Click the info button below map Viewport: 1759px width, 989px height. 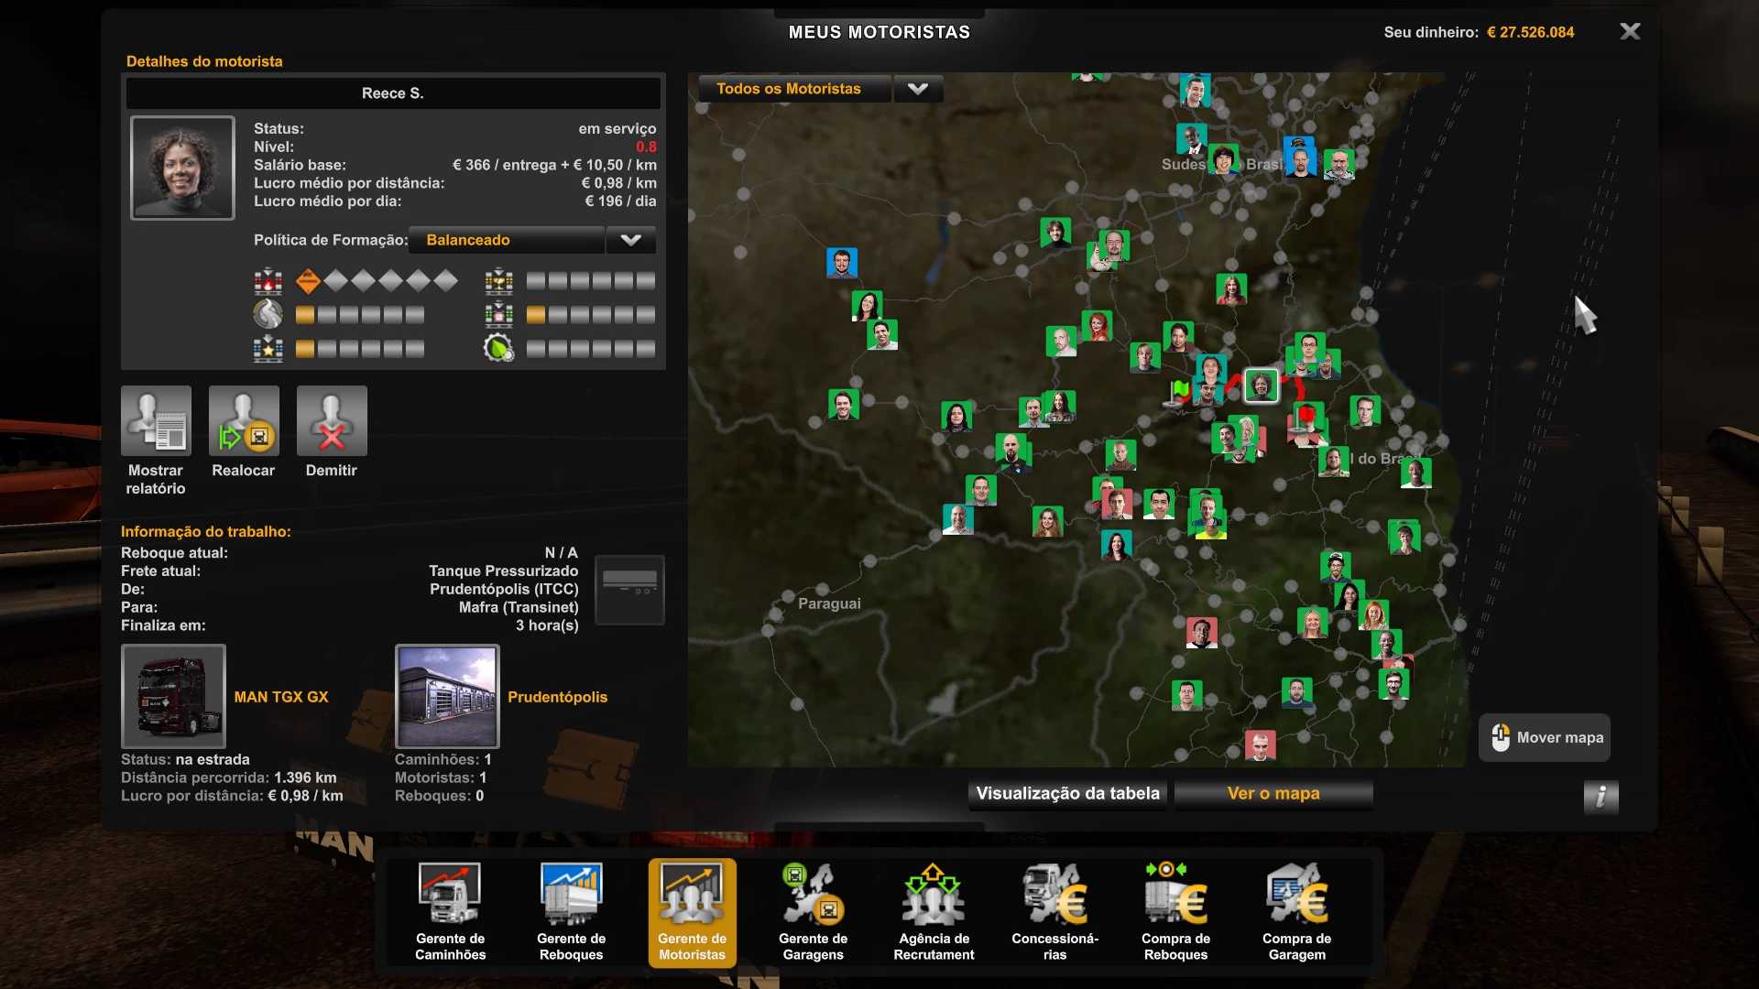pos(1601,797)
